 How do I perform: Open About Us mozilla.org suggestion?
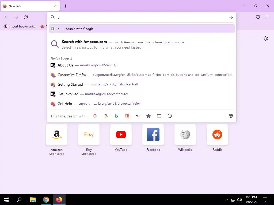pos(142,65)
